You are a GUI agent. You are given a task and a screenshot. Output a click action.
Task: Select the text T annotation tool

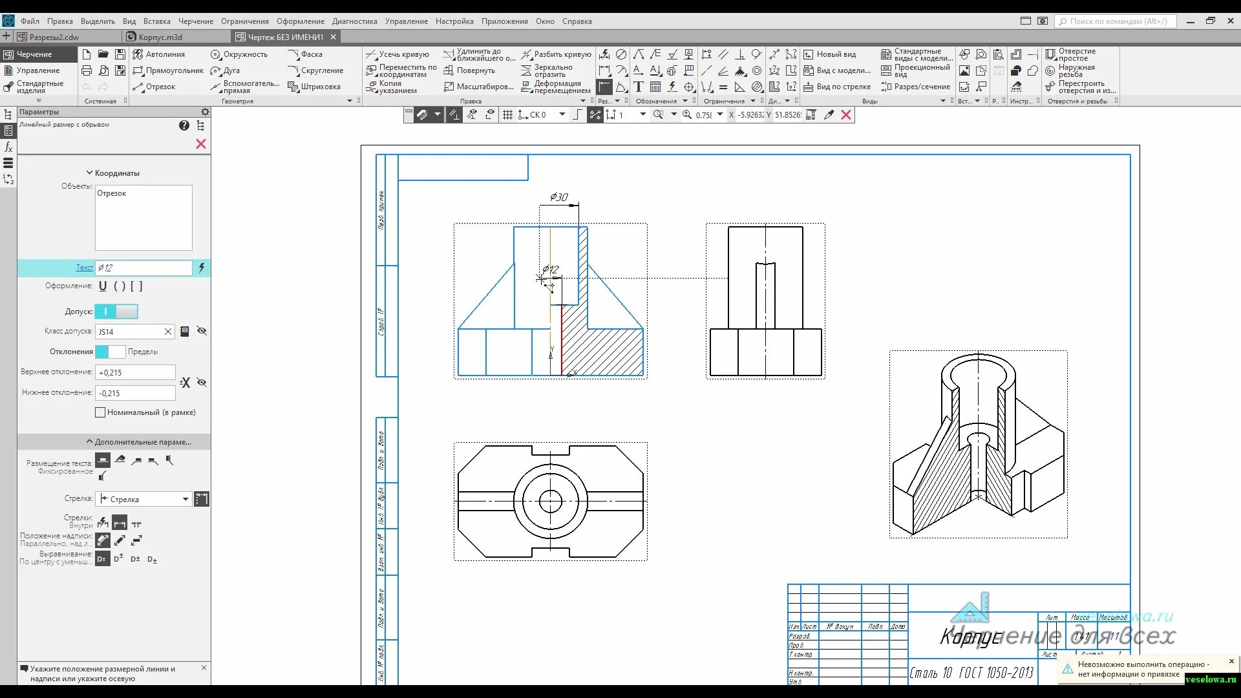pos(639,87)
